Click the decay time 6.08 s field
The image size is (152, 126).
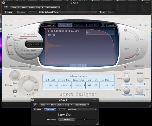pos(78,85)
